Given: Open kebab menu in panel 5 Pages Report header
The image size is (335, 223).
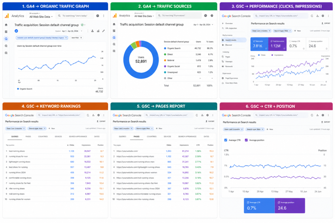Looking at the screenshot, I should tap(213, 115).
